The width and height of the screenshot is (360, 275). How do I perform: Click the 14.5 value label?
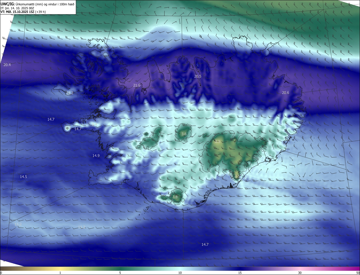pos(23,177)
